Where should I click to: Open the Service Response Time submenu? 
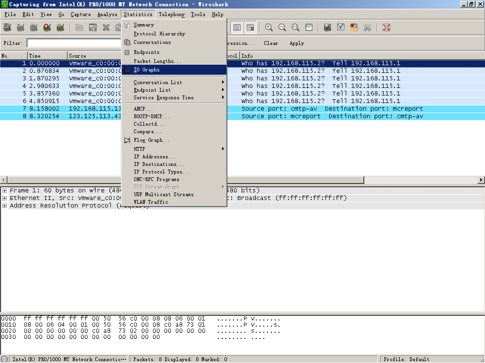(174, 97)
